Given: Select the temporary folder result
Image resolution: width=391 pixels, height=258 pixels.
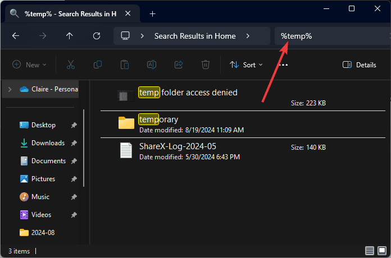Looking at the screenshot, I should point(158,119).
